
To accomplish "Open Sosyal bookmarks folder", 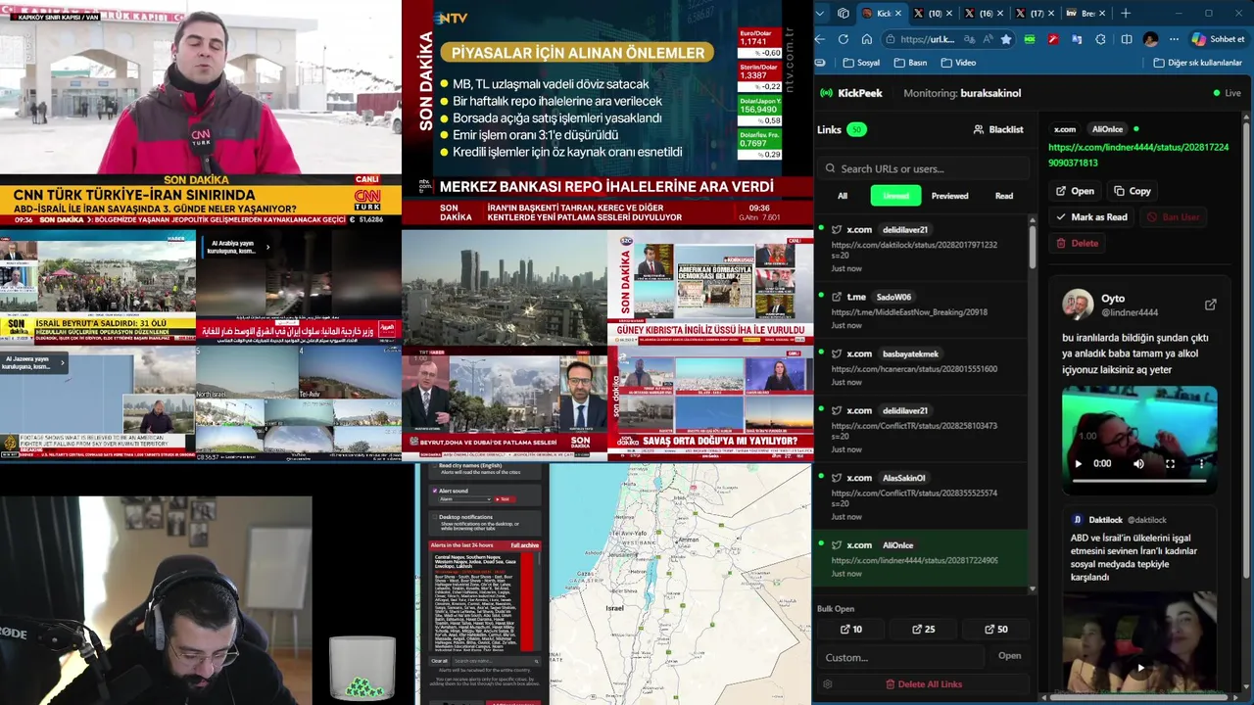I will click(x=861, y=63).
